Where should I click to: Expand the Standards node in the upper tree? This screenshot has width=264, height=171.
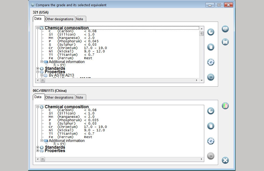(x=38, y=69)
